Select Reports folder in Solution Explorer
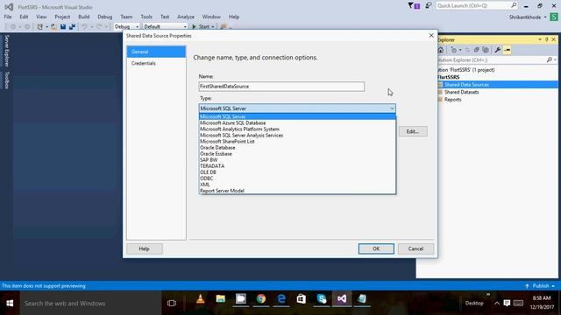Image resolution: width=561 pixels, height=315 pixels. 452,100
